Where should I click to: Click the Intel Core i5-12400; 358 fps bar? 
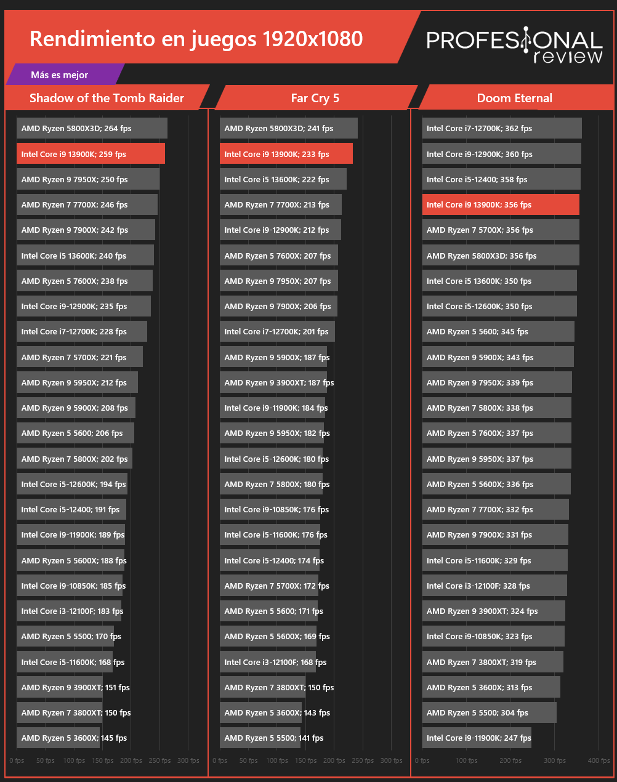[x=501, y=179]
